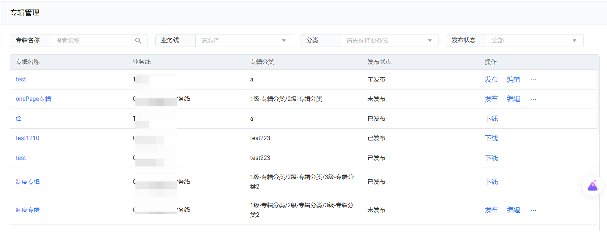Edit the onePage专辑 album
The image size is (607, 234).
[x=513, y=99]
